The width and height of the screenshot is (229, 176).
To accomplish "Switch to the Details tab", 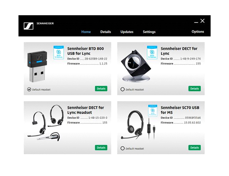I will pyautogui.click(x=105, y=32).
